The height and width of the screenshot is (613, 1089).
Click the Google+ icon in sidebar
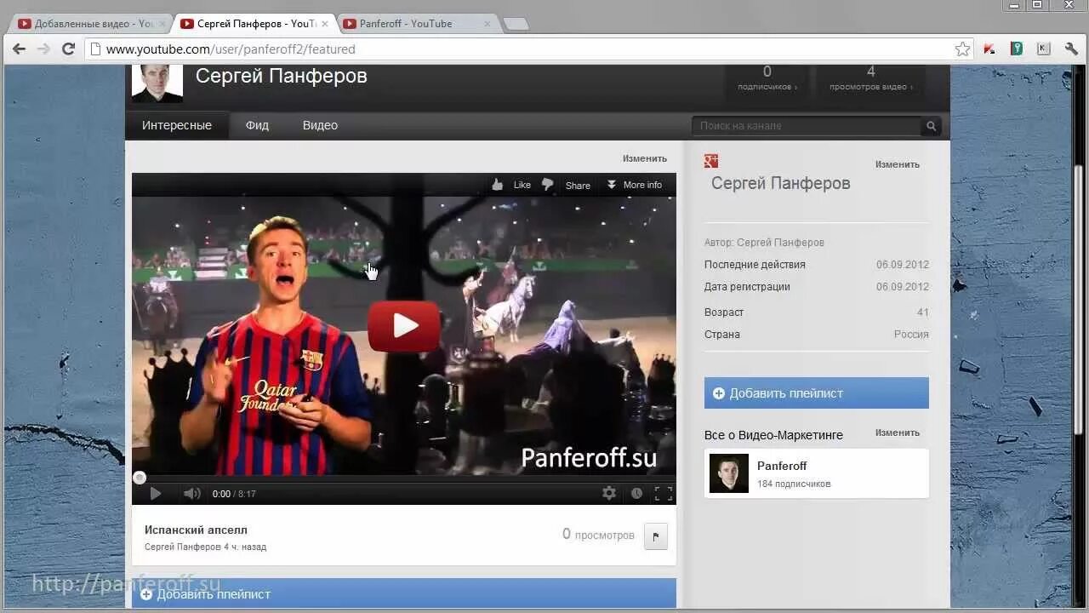pyautogui.click(x=711, y=161)
